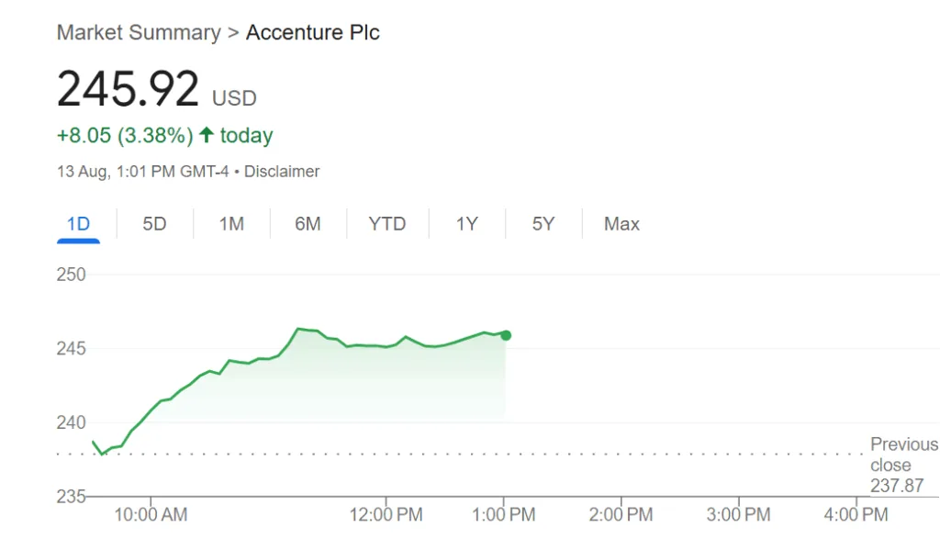Image resolution: width=940 pixels, height=539 pixels.
Task: Click the 245.92 stock price
Action: tap(128, 89)
